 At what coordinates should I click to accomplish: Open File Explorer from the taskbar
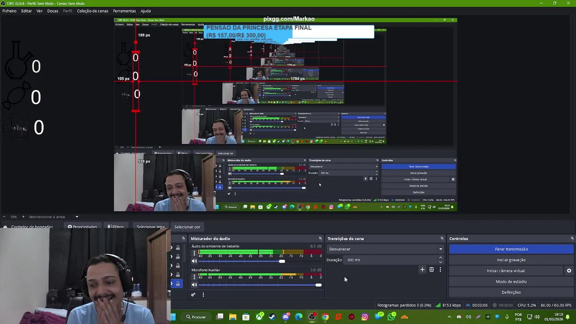coord(233,317)
